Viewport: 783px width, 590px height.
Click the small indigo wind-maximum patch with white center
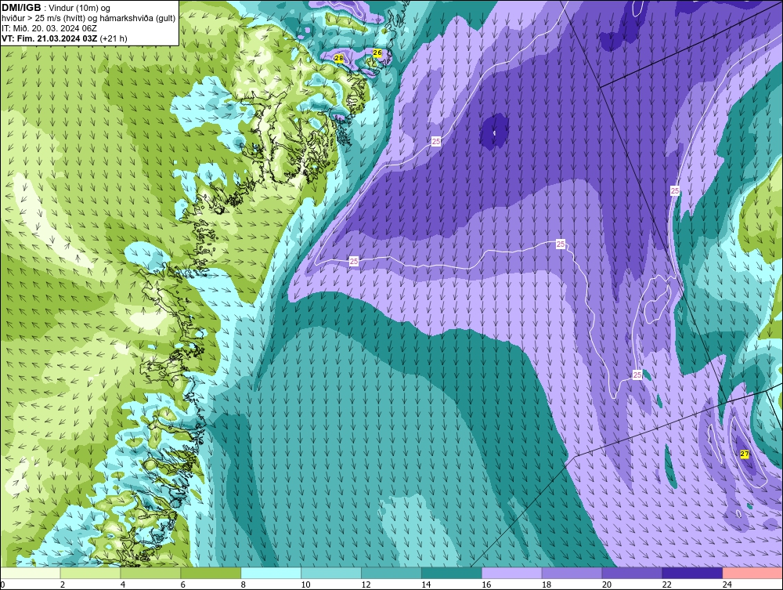[494, 131]
